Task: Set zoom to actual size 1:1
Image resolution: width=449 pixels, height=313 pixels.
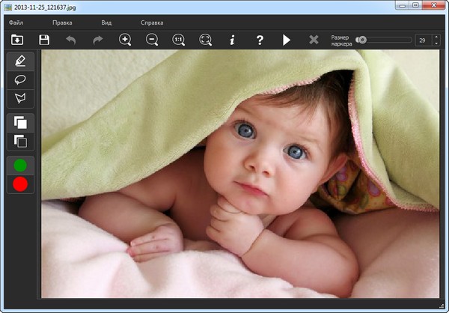Action: pyautogui.click(x=179, y=40)
